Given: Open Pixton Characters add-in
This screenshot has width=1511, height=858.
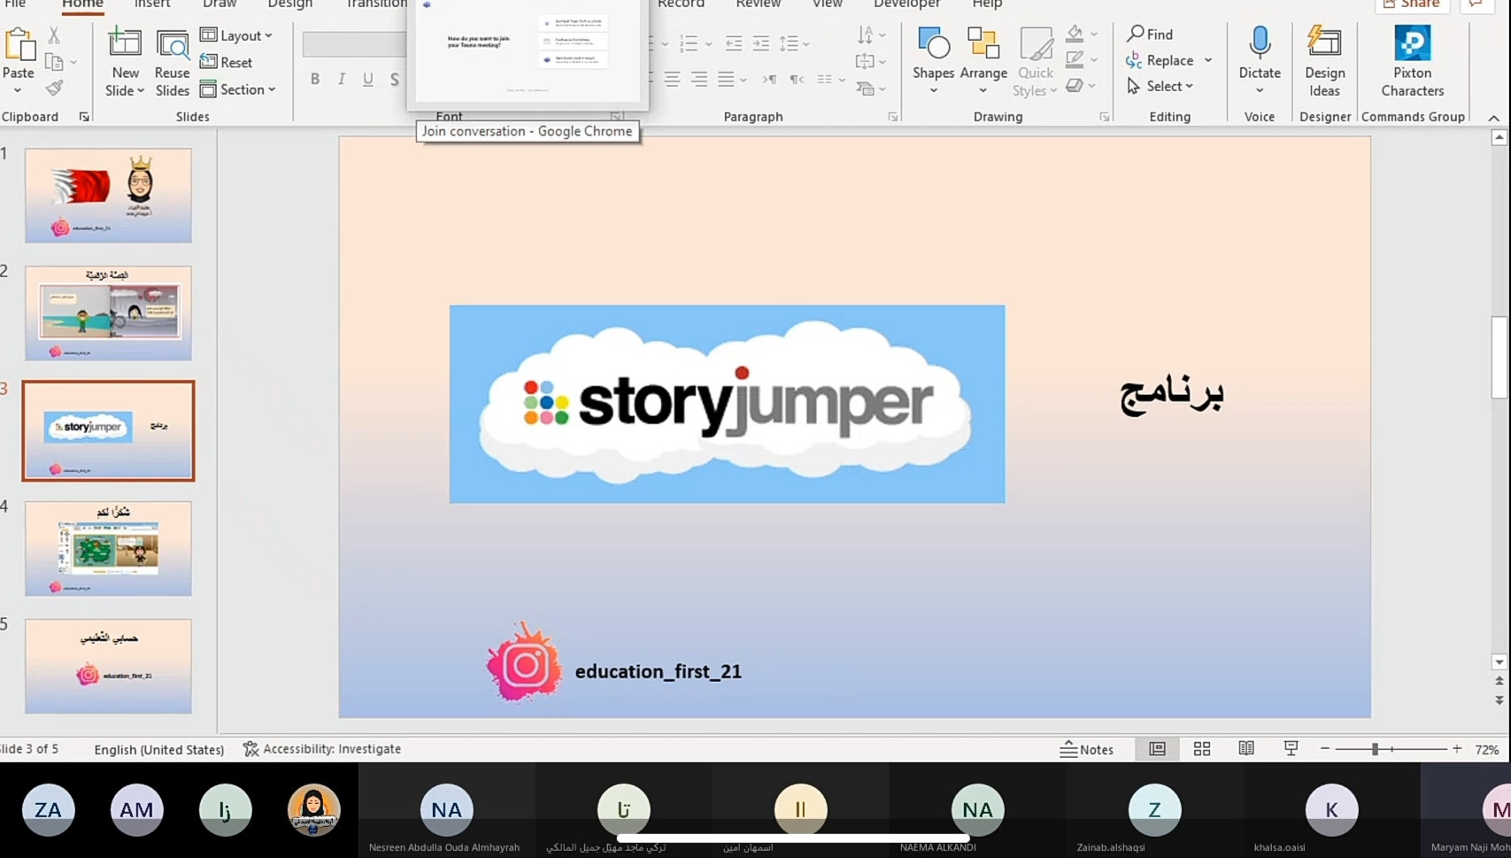Looking at the screenshot, I should tap(1412, 62).
